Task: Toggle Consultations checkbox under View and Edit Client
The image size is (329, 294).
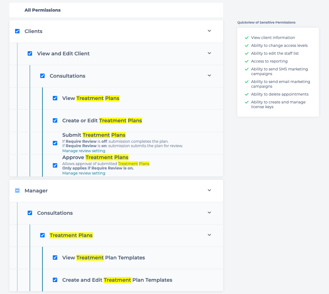Action: (x=42, y=76)
